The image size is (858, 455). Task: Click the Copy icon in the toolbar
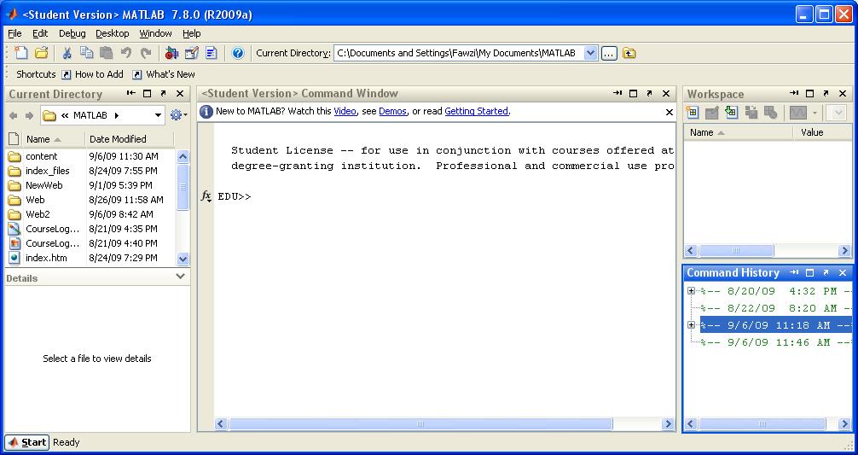pyautogui.click(x=86, y=53)
